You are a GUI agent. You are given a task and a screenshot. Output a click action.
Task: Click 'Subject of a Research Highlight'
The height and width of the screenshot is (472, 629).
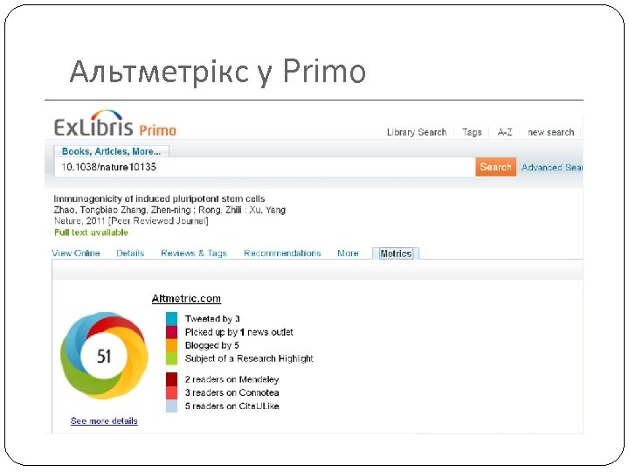click(249, 358)
